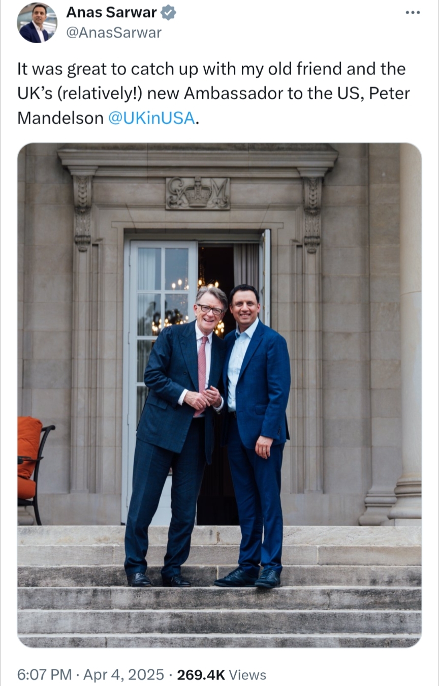The width and height of the screenshot is (439, 686).
Task: Click the Apr 4, 2025 date
Action: point(123,675)
